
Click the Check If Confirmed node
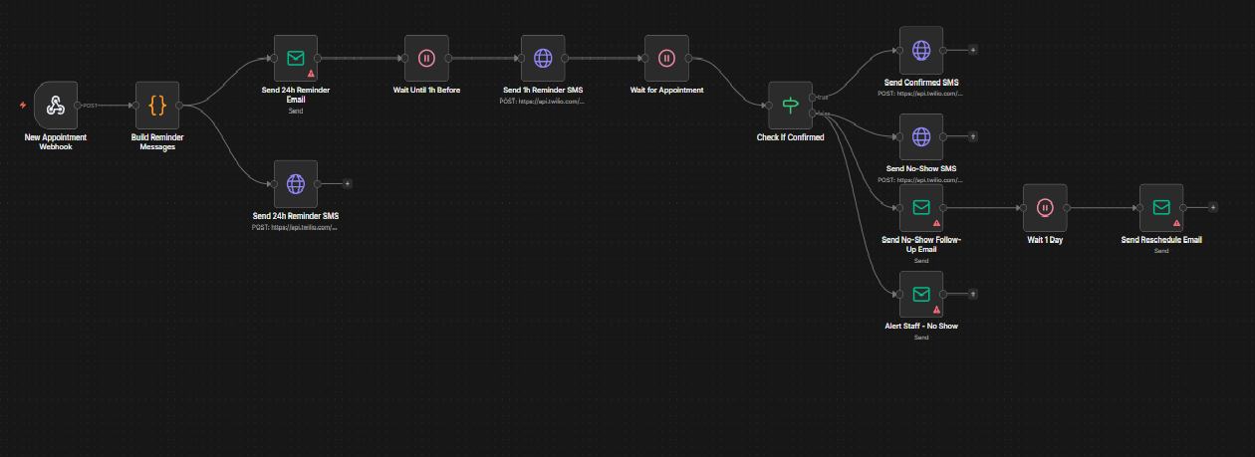[790, 105]
